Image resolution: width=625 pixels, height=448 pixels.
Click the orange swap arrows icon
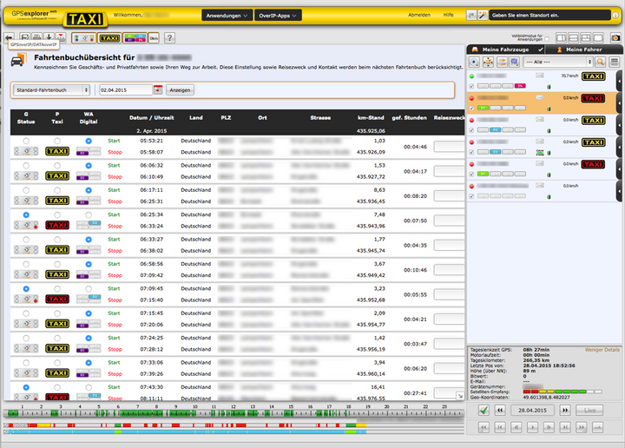[x=502, y=62]
